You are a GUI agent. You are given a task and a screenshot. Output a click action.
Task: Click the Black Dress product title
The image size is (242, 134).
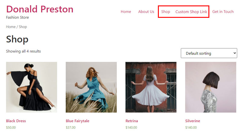click(16, 121)
